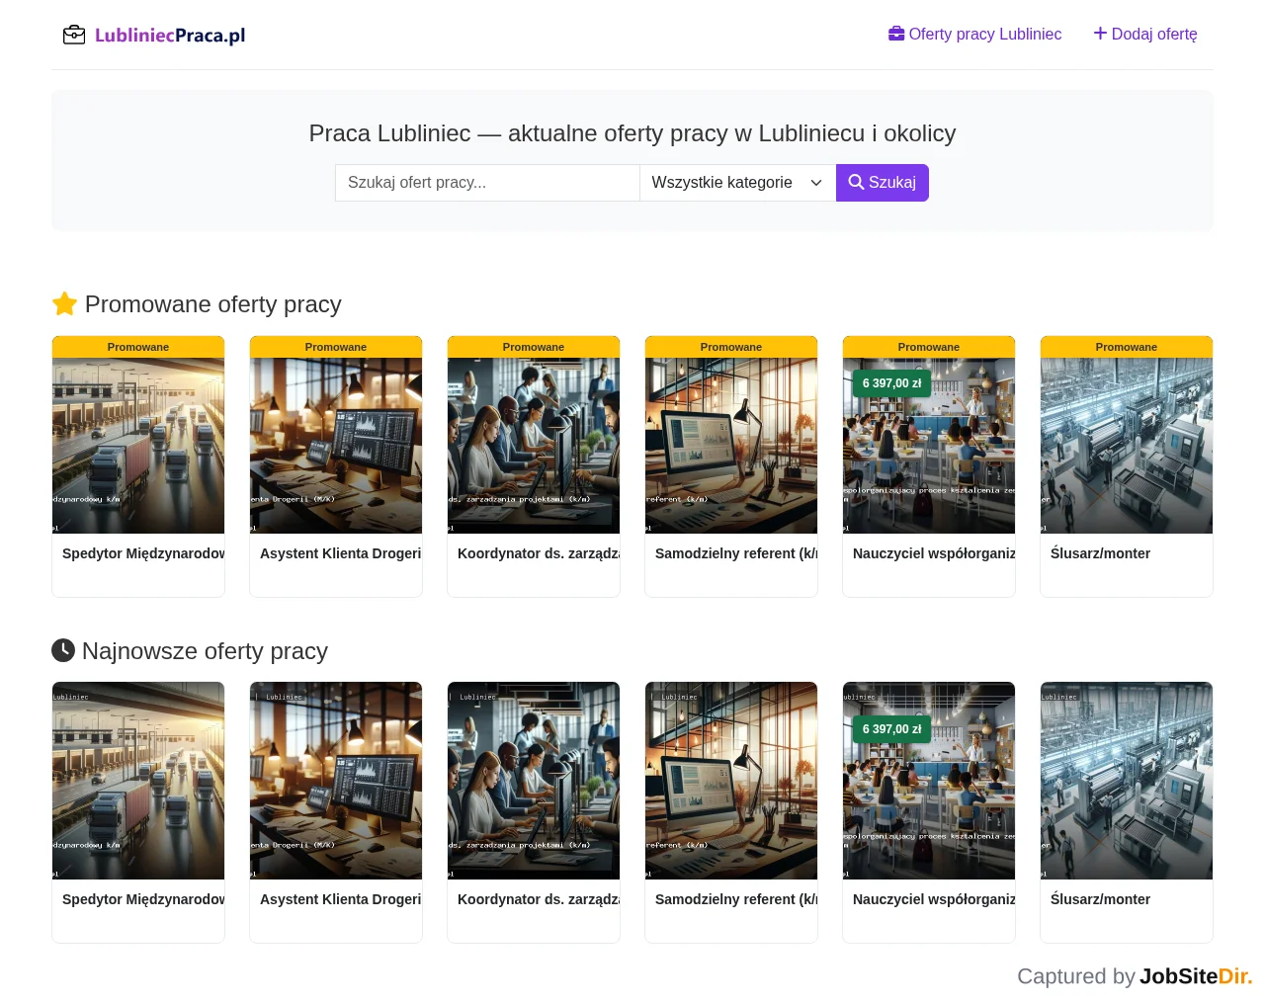This screenshot has width=1265, height=1006.
Task: Click magnifier icon on the Szukaj button
Action: point(856,183)
